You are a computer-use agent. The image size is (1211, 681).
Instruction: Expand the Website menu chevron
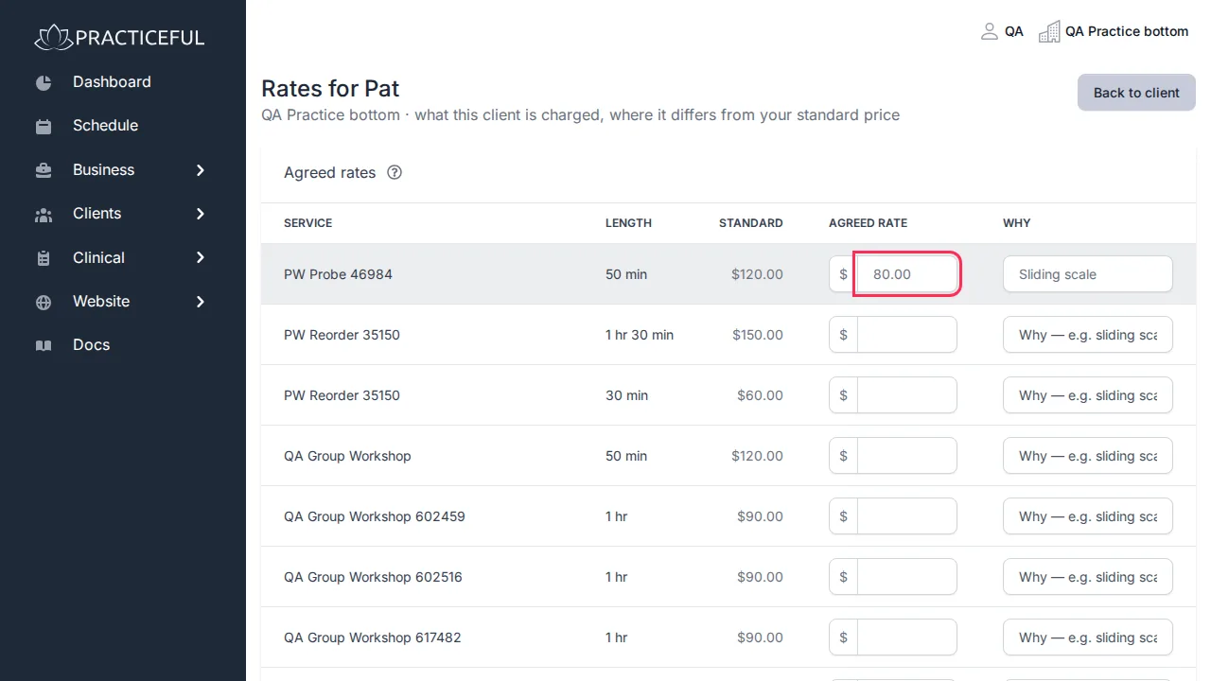pos(201,302)
